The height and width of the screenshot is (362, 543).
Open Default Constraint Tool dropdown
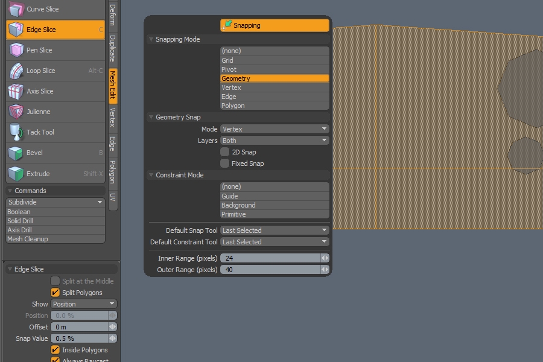coord(275,241)
